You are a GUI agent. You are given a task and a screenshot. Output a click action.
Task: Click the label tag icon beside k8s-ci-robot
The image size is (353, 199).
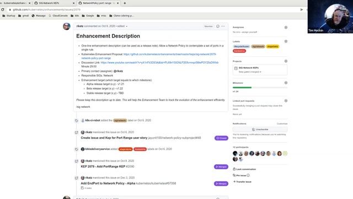77,121
